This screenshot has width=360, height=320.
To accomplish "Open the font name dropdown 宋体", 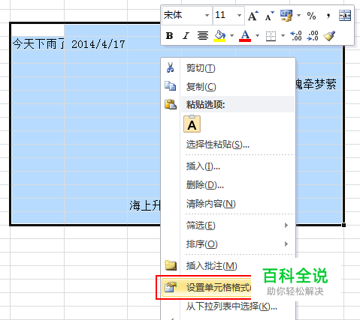I will pyautogui.click(x=207, y=16).
